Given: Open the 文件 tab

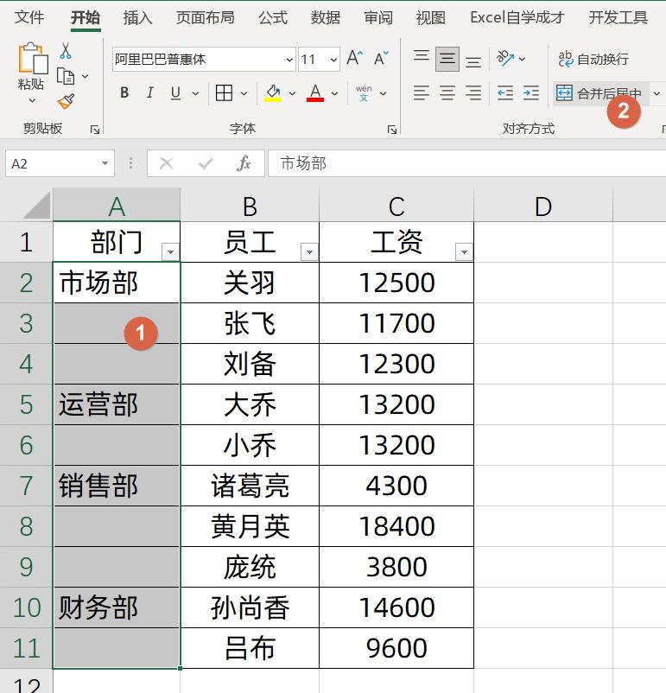Looking at the screenshot, I should [x=29, y=17].
